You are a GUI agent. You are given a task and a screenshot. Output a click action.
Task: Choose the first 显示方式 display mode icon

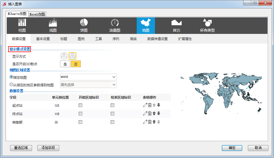[x=64, y=56]
